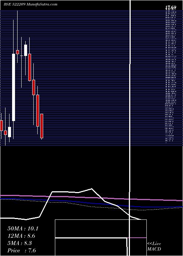Click the 5MA : 8.3 label
The image size is (183, 256).
[x=20, y=243]
